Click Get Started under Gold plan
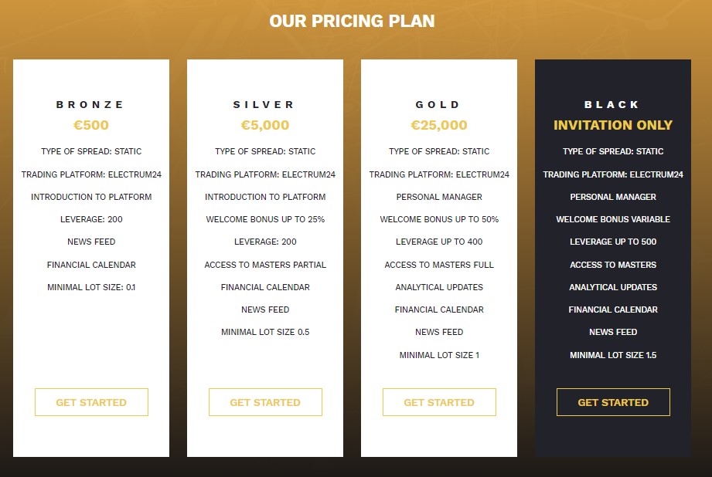 439,402
